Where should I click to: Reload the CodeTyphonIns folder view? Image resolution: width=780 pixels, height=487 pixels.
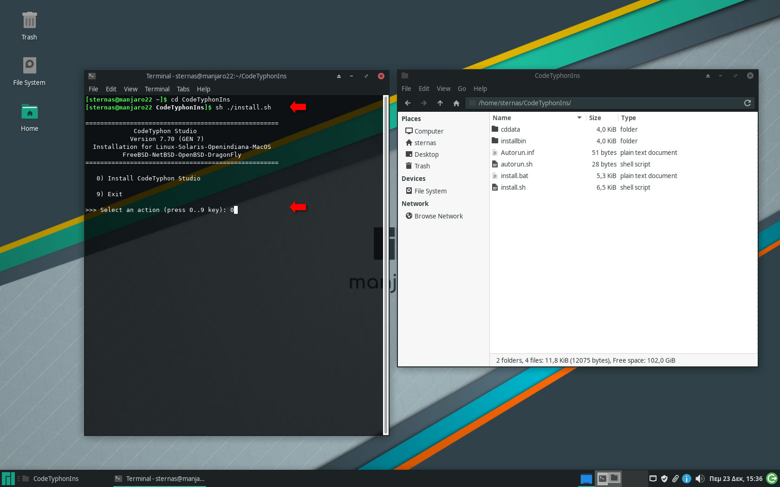[x=747, y=103]
